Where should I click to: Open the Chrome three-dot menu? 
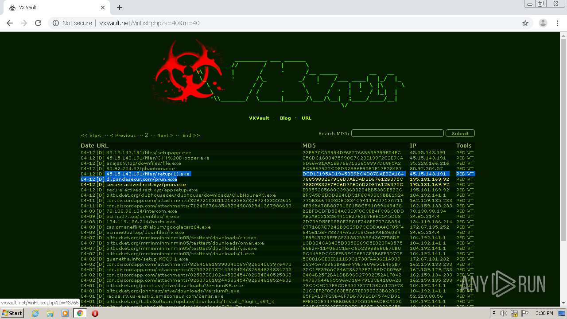click(557, 23)
